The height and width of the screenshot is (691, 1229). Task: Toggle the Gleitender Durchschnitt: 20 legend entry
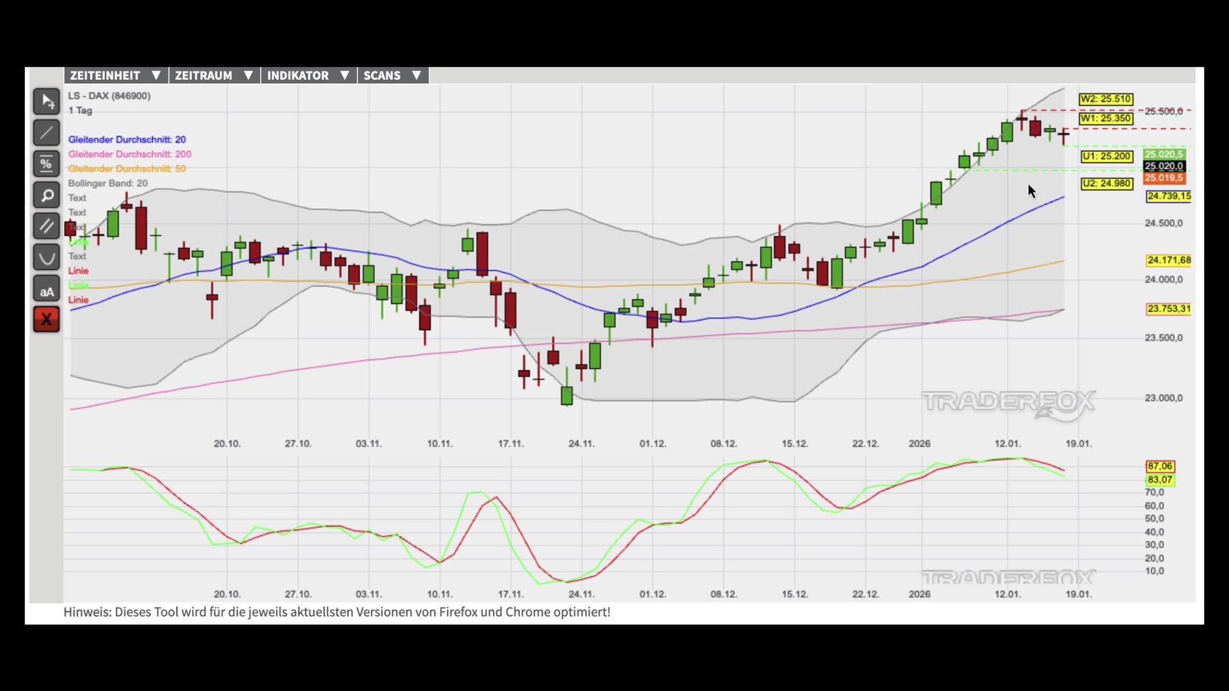click(127, 139)
